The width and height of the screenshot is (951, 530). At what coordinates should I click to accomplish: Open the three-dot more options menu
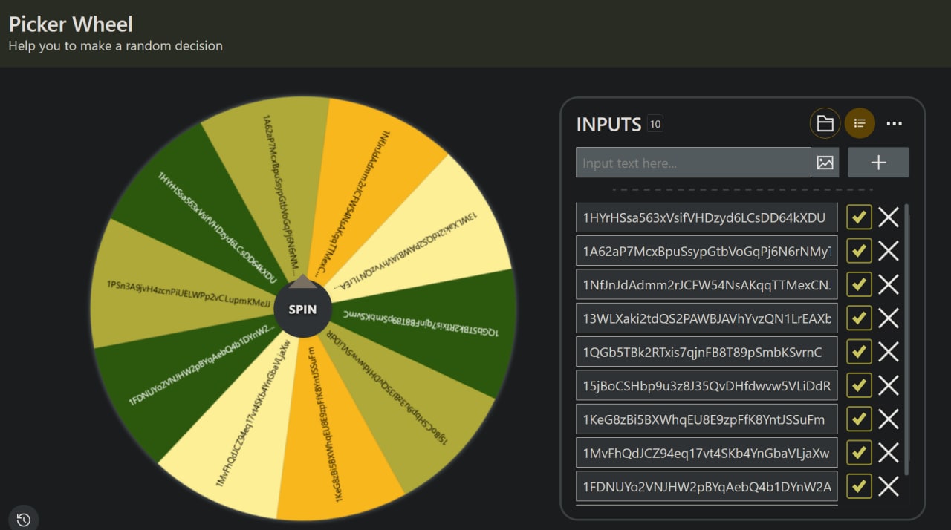click(x=895, y=123)
